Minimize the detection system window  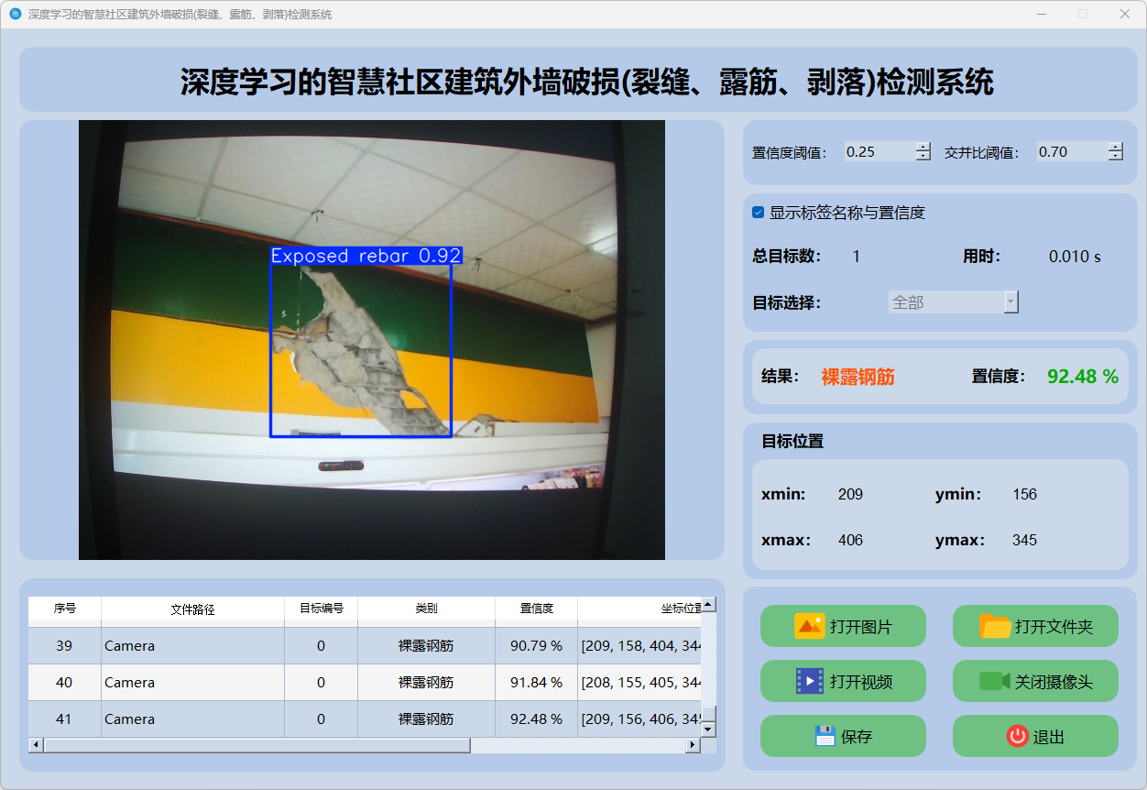pyautogui.click(x=1043, y=14)
